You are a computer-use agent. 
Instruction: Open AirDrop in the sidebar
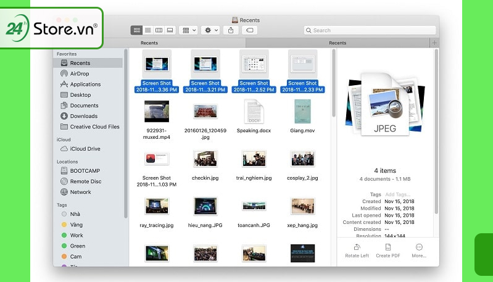click(88, 73)
